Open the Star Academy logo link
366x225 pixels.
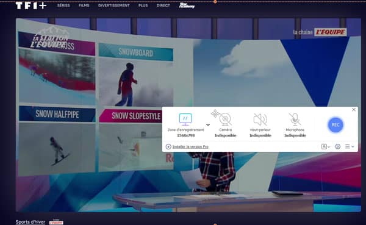pos(187,5)
